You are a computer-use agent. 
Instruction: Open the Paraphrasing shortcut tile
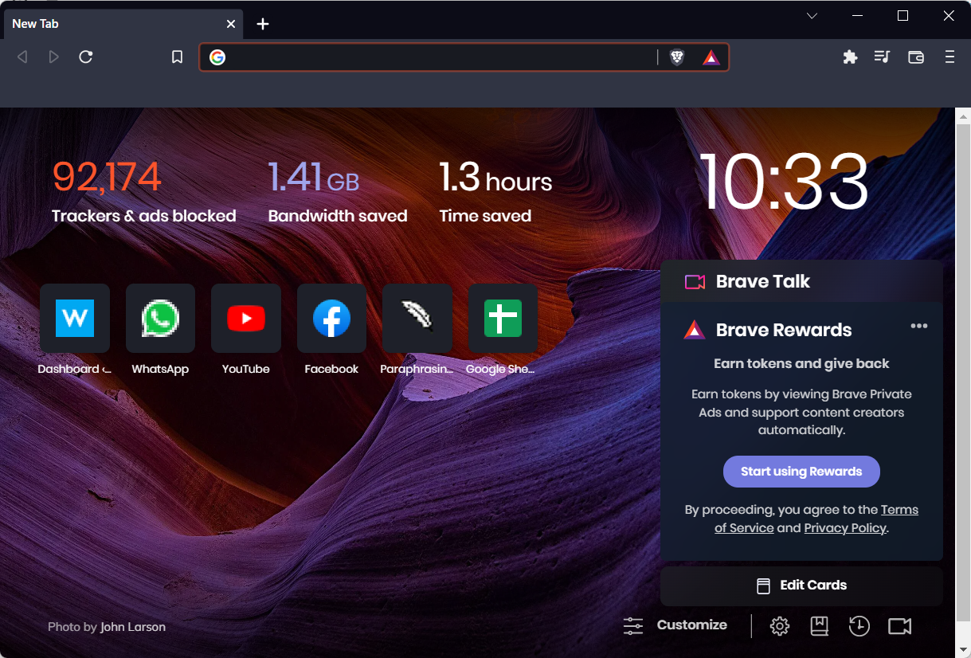417,319
